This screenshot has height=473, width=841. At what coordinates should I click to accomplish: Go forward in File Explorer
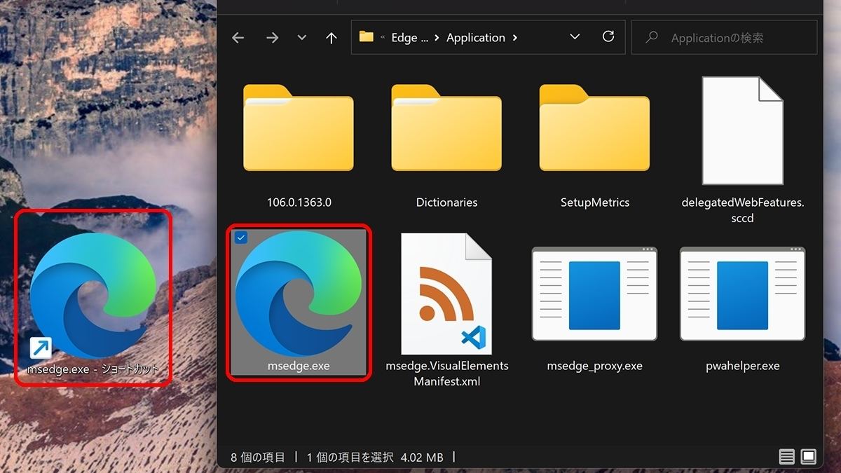click(272, 38)
